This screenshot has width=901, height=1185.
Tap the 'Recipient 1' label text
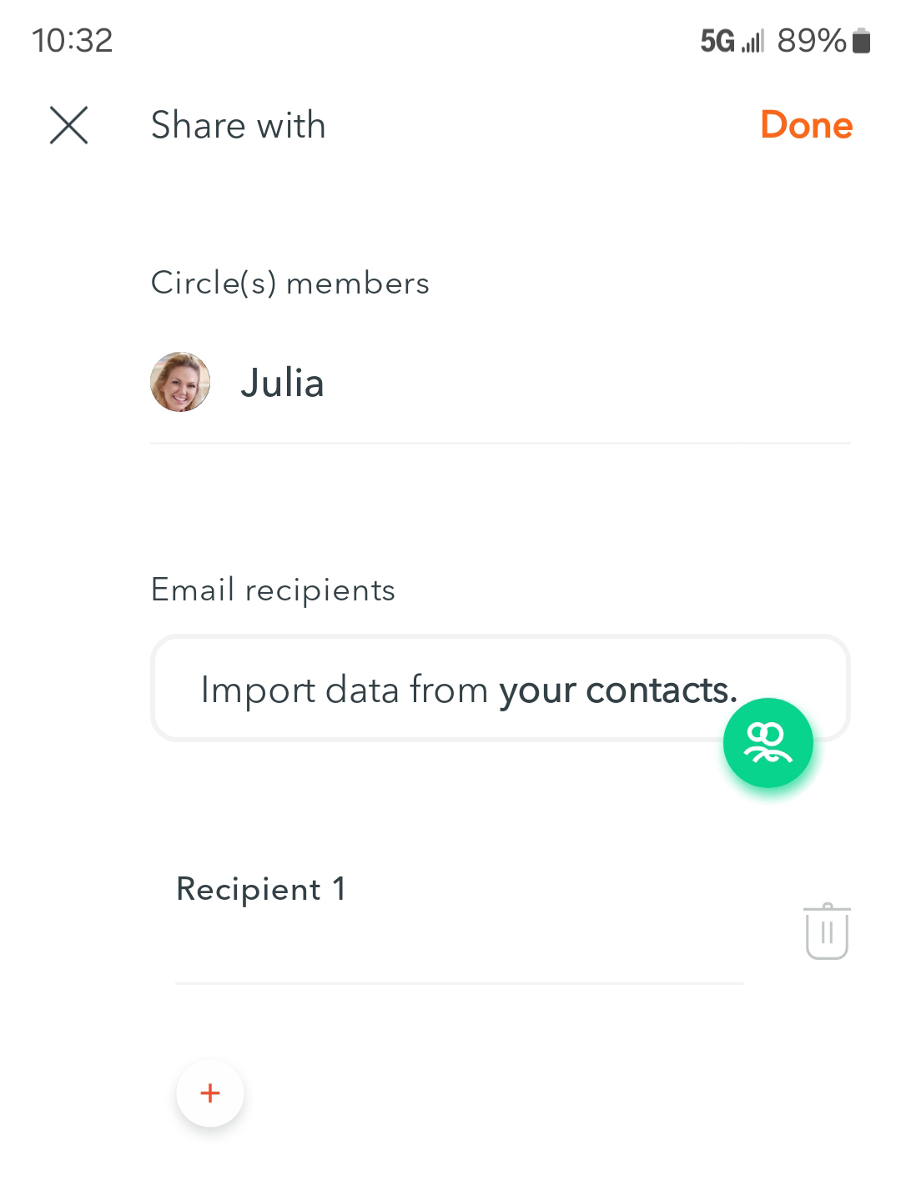point(260,889)
